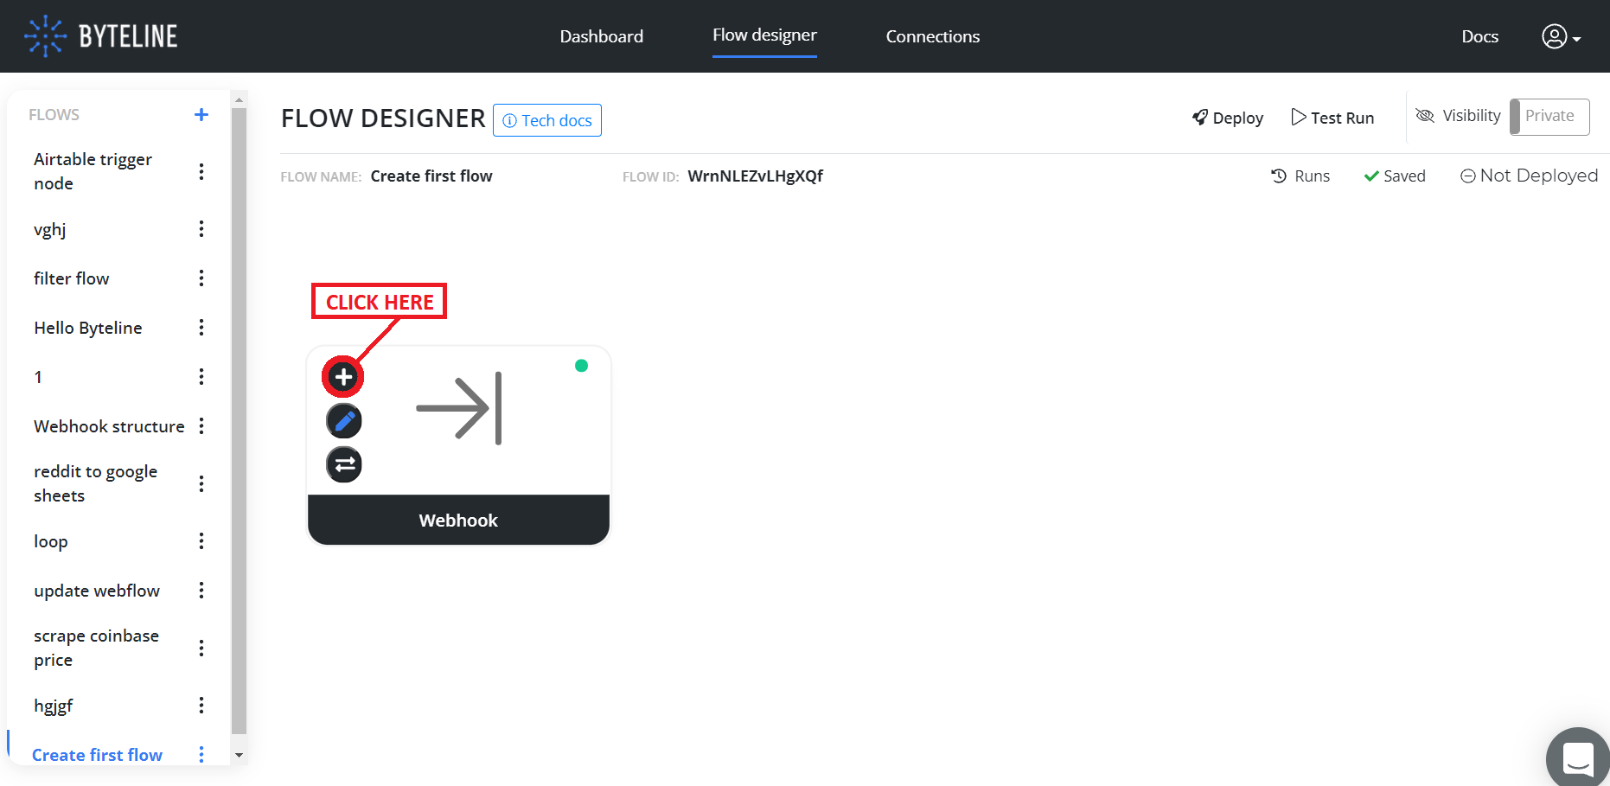Open options for reddit to google sheets
The height and width of the screenshot is (786, 1610).
[201, 483]
